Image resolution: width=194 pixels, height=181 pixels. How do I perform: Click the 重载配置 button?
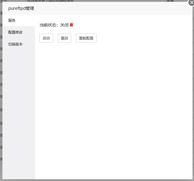[86, 38]
